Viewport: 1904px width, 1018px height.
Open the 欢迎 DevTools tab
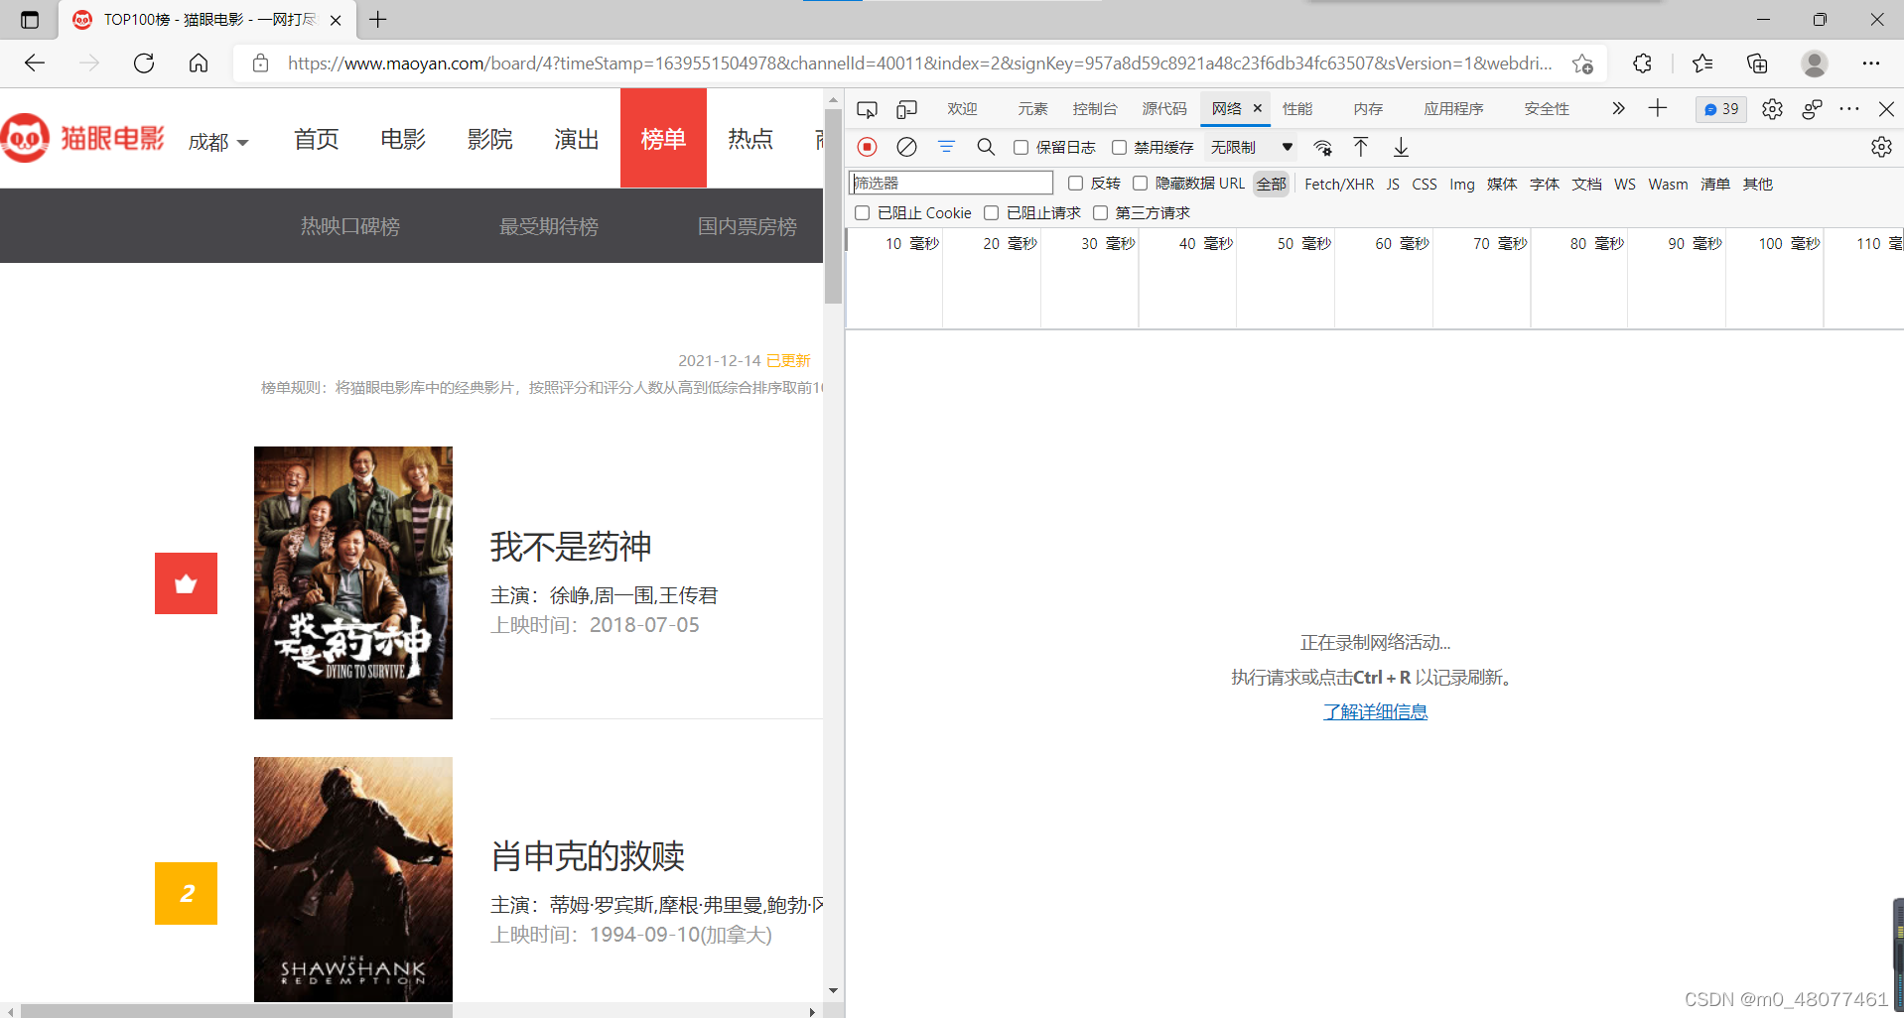tap(962, 109)
